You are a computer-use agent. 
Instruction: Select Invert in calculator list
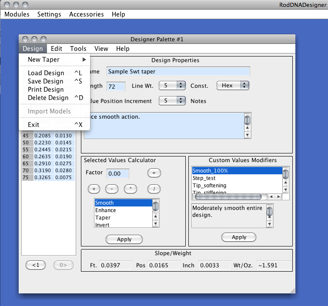[124, 225]
